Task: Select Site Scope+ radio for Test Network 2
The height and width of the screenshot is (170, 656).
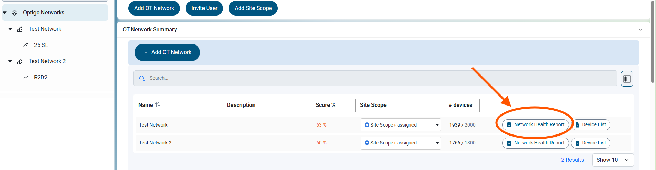Action: coord(367,143)
